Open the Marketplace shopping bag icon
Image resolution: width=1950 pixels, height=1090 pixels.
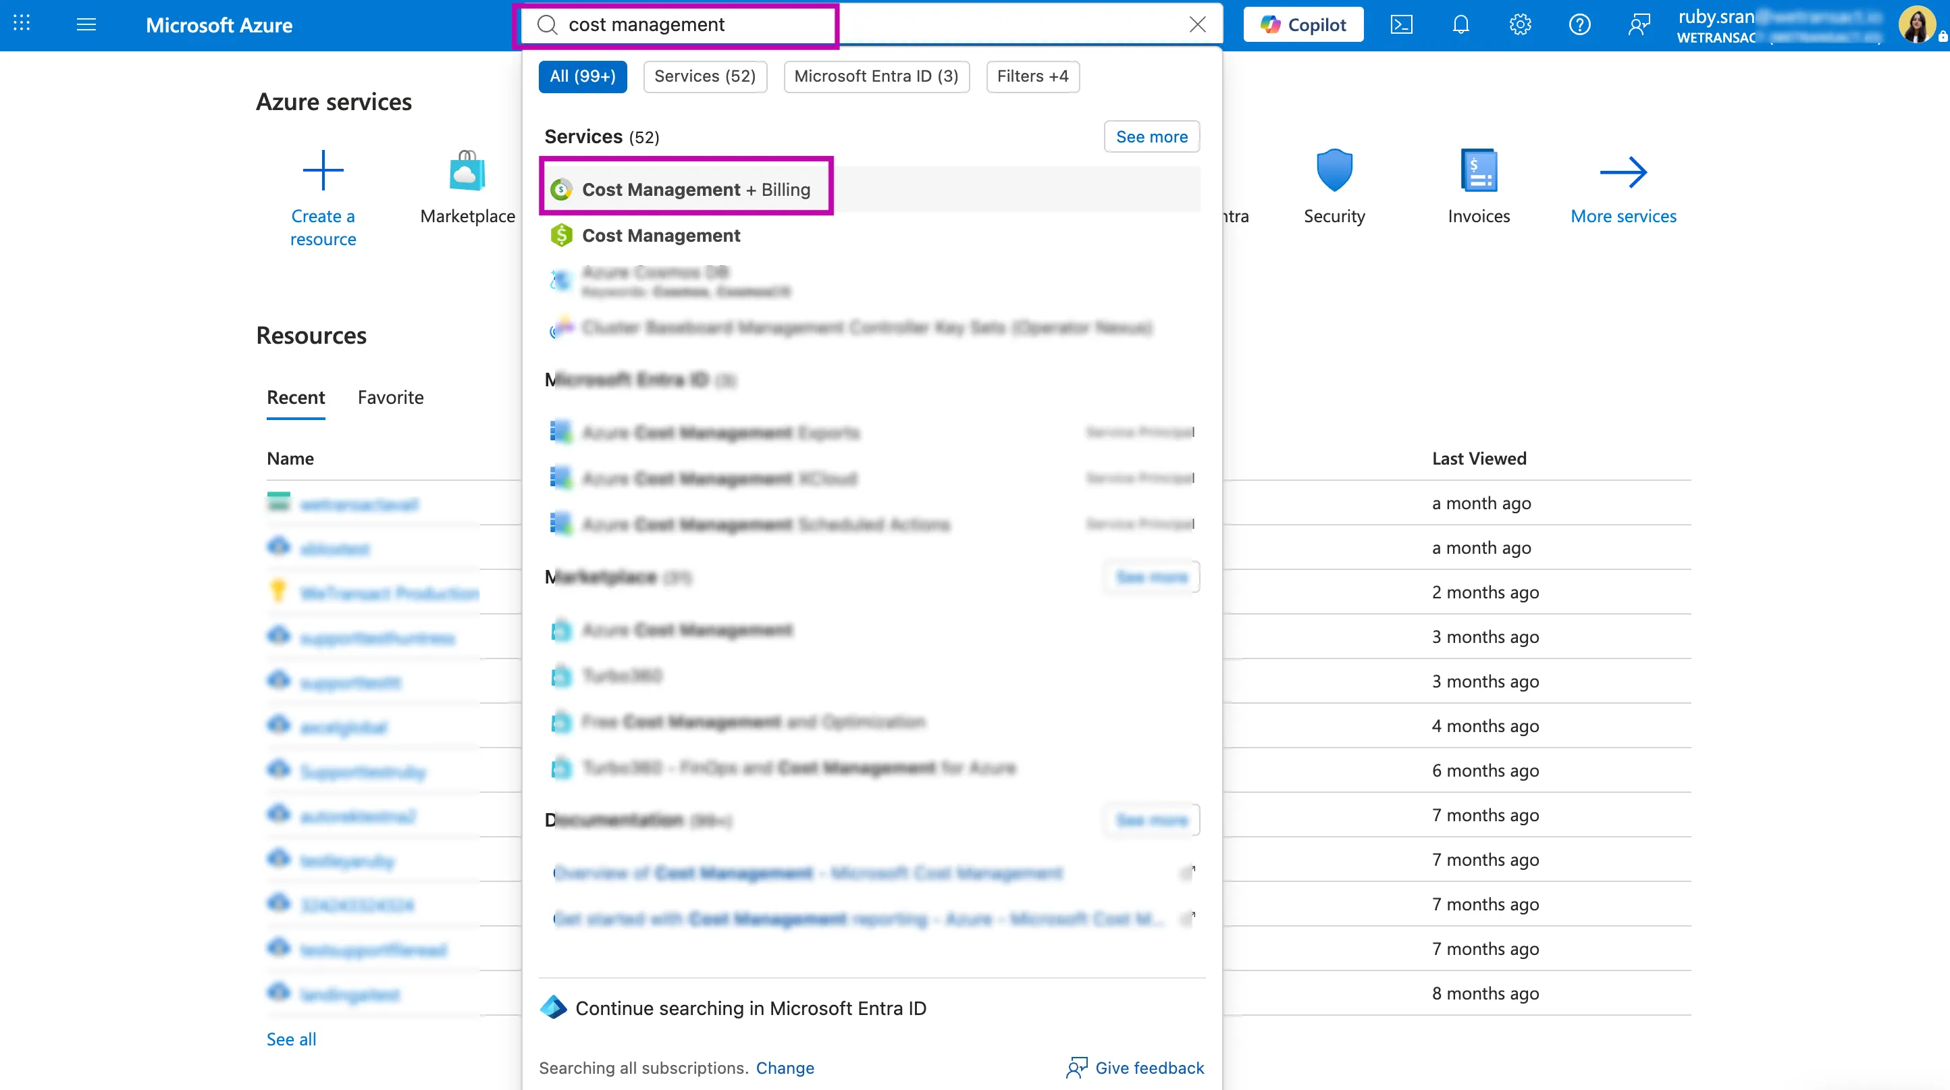[467, 170]
